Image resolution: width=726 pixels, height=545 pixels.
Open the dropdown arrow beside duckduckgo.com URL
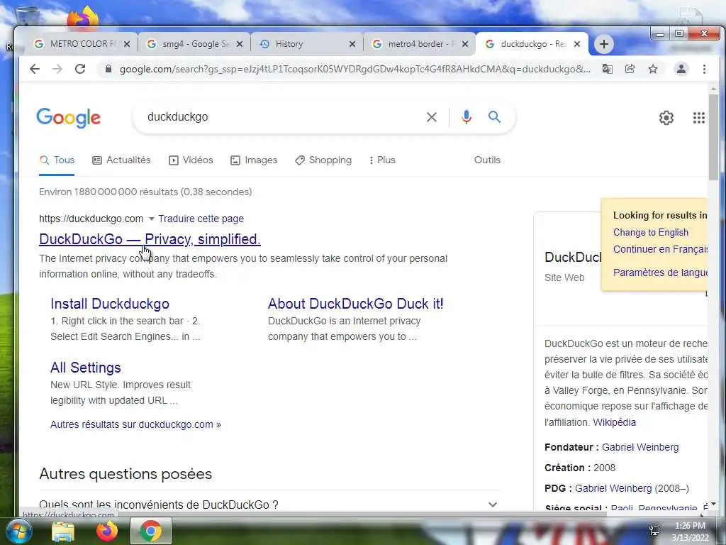[x=152, y=219]
